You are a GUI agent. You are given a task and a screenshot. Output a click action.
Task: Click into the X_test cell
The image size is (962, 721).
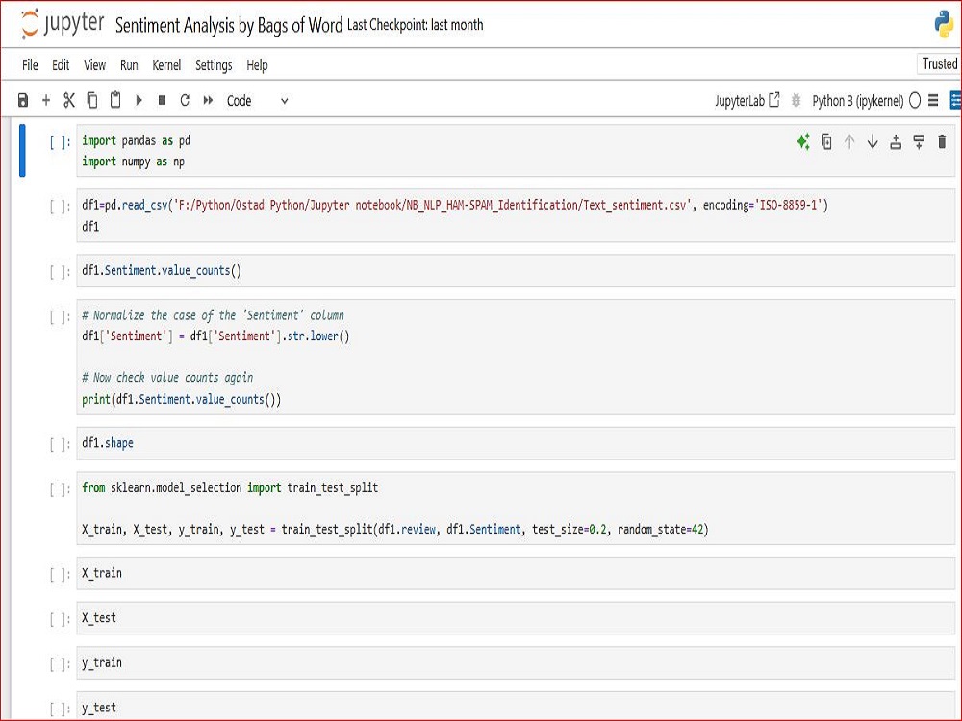(x=516, y=617)
